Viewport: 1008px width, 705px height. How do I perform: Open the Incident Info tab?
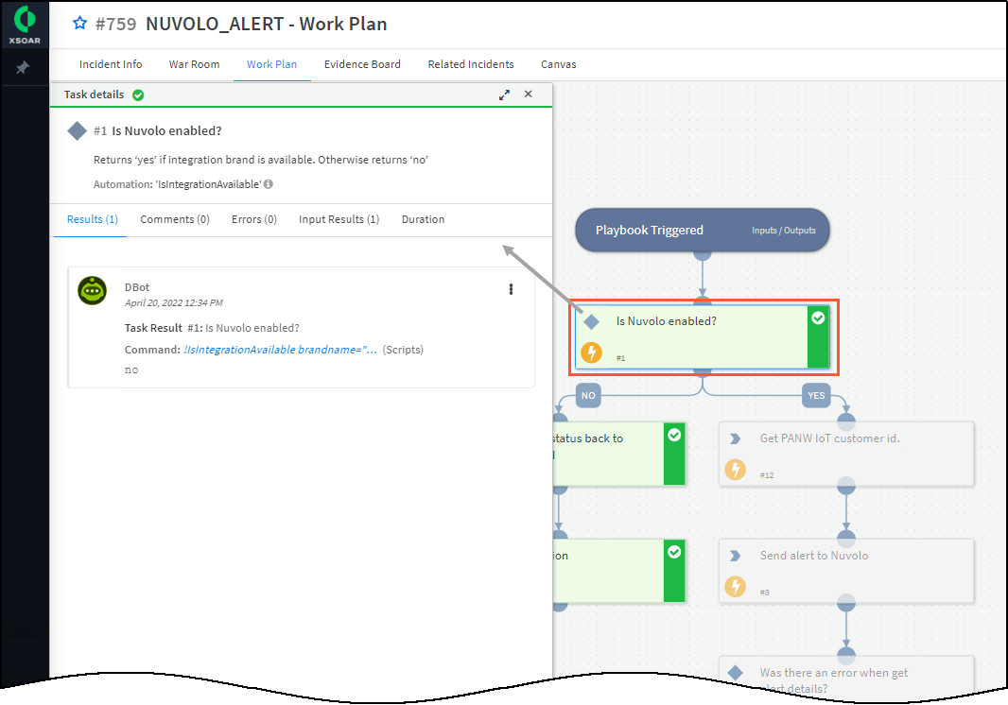coord(111,64)
